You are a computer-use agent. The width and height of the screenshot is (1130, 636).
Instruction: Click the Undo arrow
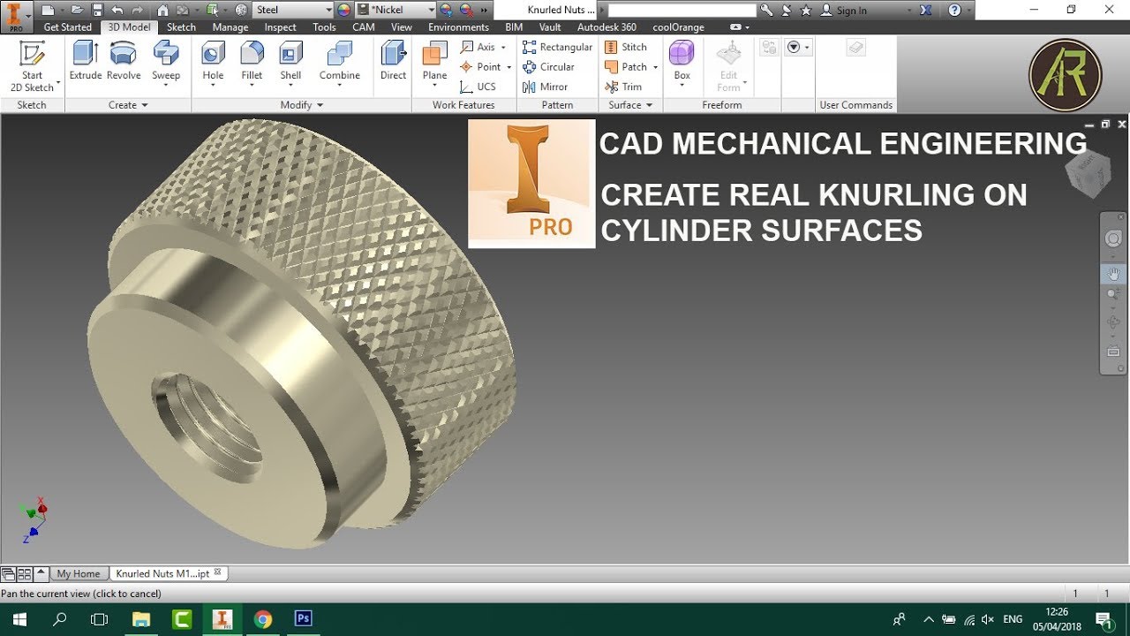[117, 10]
